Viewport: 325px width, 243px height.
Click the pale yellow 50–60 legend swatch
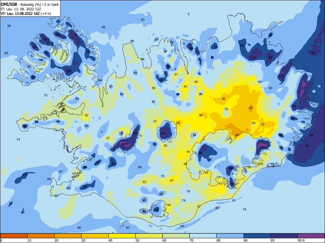(149, 236)
